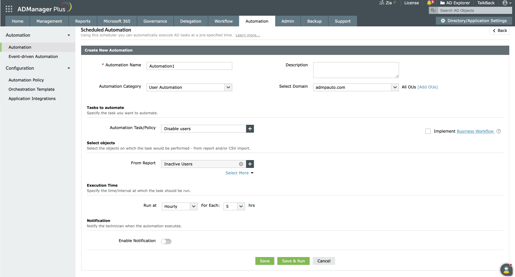Collapse the Configuration sidebar section
Viewport: 515px width, 277px height.
click(69, 68)
